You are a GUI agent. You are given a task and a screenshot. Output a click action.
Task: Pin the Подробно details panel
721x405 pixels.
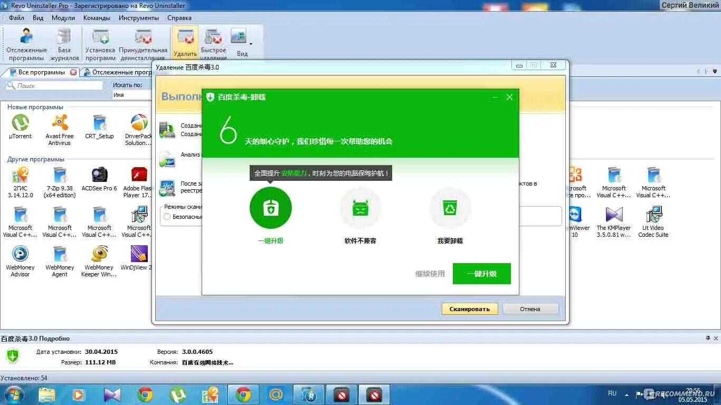click(708, 338)
